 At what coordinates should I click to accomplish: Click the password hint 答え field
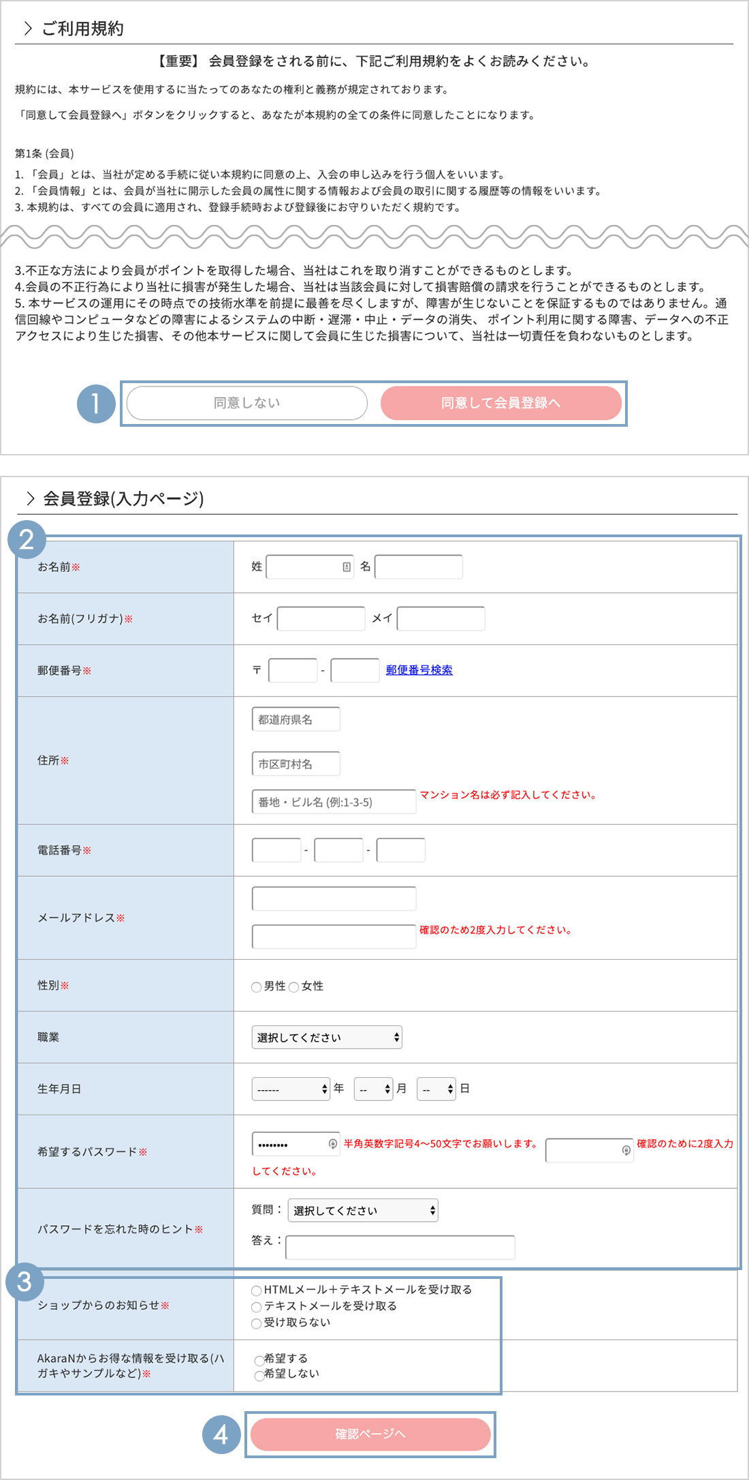point(400,1248)
